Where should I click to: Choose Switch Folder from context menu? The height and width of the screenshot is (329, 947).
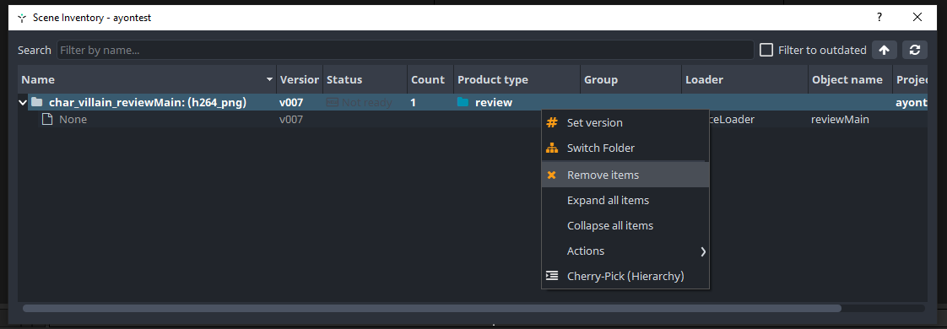625,148
